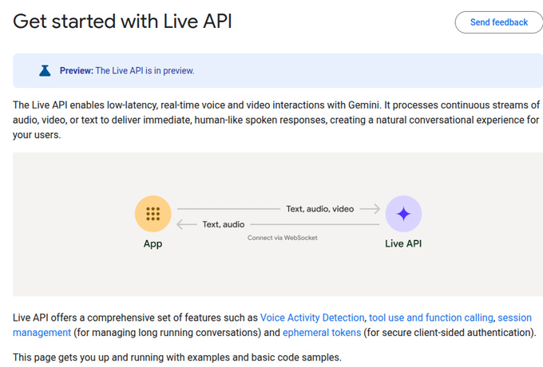Click the 'Text, audio' return arrow label

click(224, 224)
